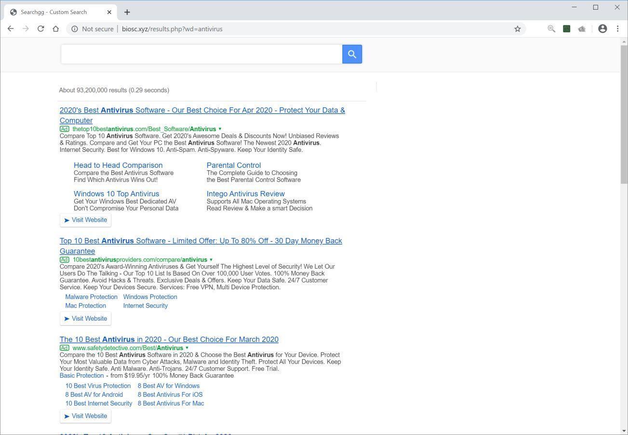The image size is (628, 435).
Task: Click the grey extension icon beside profile
Action: (582, 29)
